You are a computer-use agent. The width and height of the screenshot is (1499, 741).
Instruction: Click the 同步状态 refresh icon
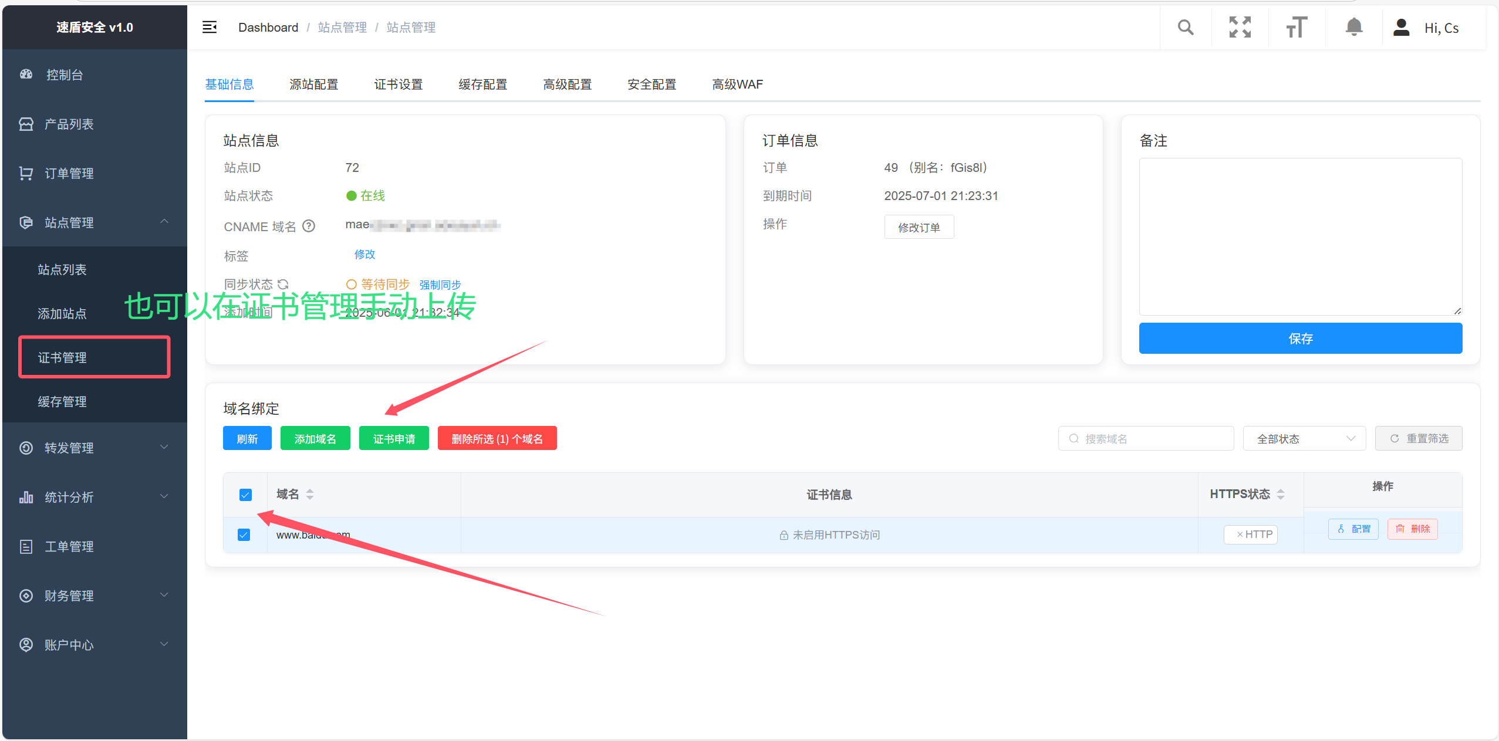(283, 285)
